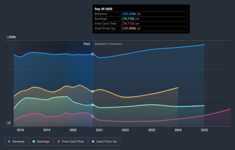Click the teal Earnings data point marker
The image size is (235, 150).
[x=92, y=105]
